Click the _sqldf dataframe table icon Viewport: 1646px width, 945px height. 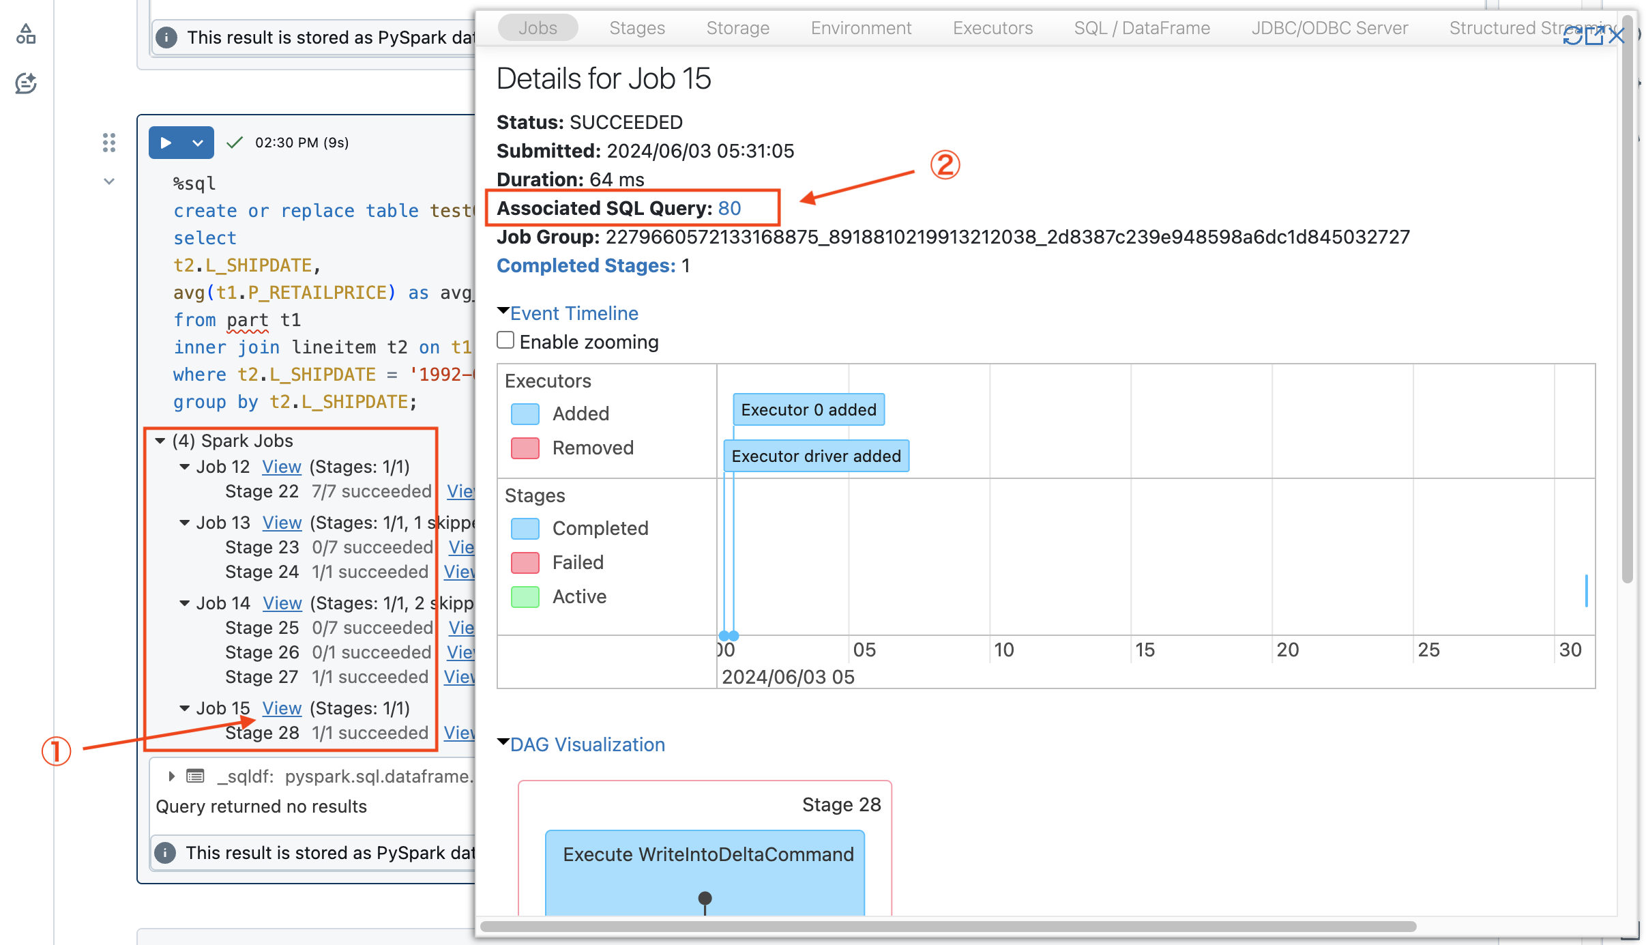tap(195, 776)
